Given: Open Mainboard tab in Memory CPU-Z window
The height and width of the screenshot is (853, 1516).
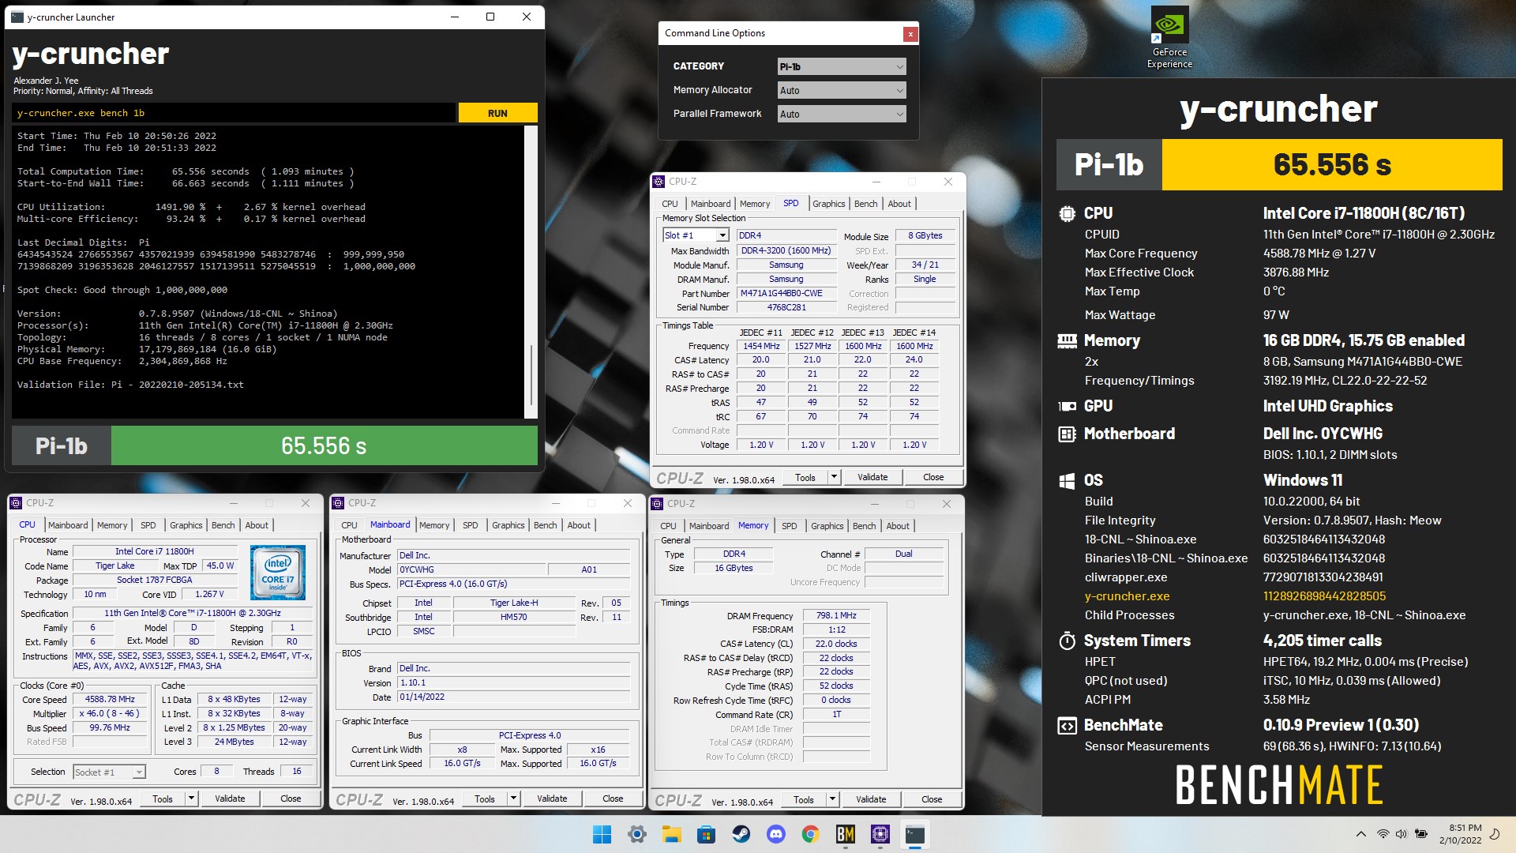Looking at the screenshot, I should 708,526.
